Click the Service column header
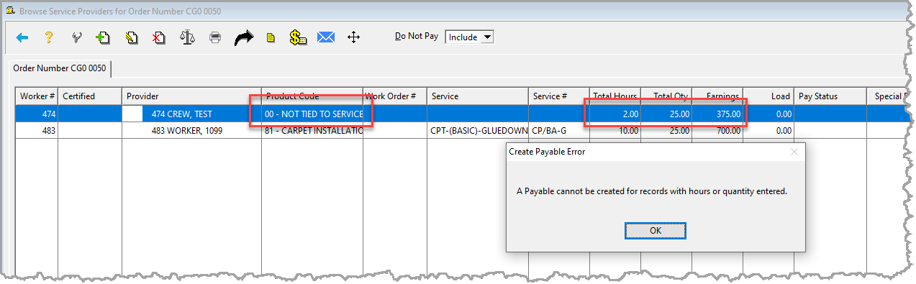Viewport: 916px width, 284px height. coord(478,96)
